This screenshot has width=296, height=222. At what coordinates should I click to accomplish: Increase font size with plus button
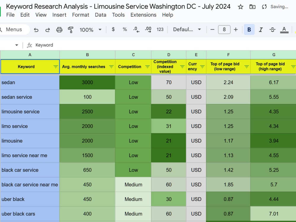[236, 30]
